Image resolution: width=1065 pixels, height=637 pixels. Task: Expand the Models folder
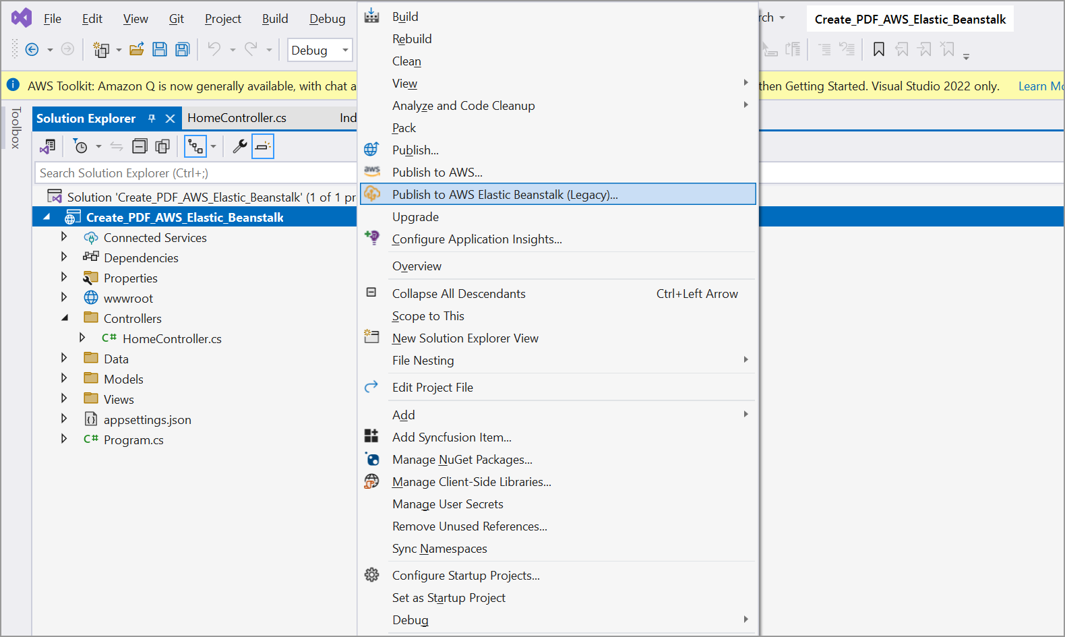pos(64,378)
